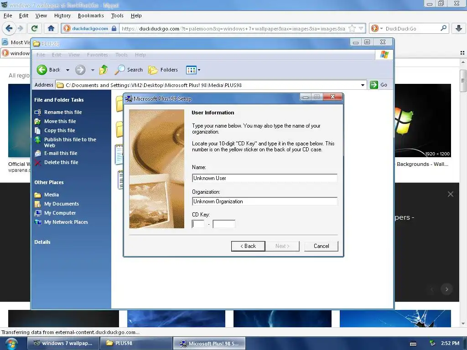Open My Network Places link

[x=66, y=222]
